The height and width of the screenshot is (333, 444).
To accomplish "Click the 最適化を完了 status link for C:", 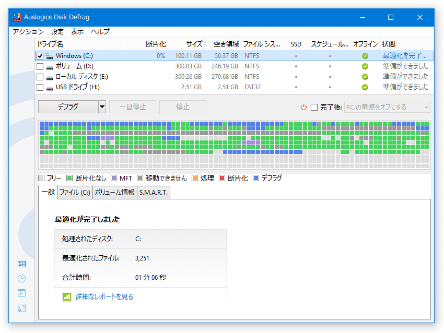I will click(x=405, y=56).
